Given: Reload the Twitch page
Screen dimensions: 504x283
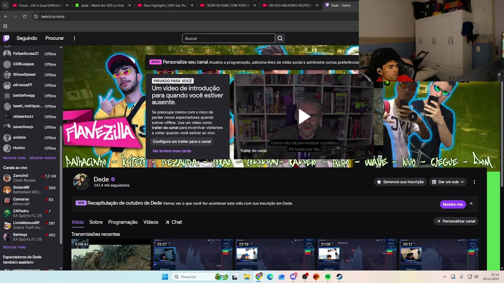Looking at the screenshot, I should [x=24, y=17].
